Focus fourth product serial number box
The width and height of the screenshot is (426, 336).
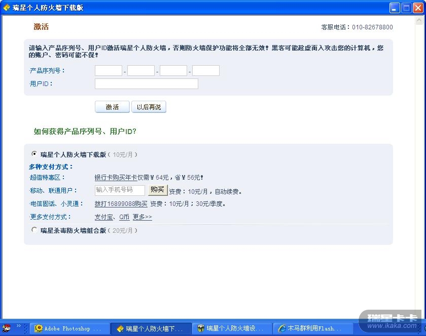[206, 70]
